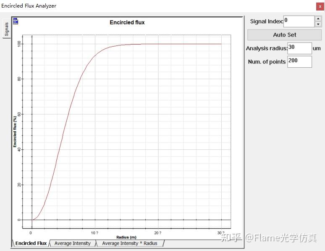Viewport: 325px width, 251px height.
Task: Decrease Signal Index with down arrow
Action: coord(318,24)
